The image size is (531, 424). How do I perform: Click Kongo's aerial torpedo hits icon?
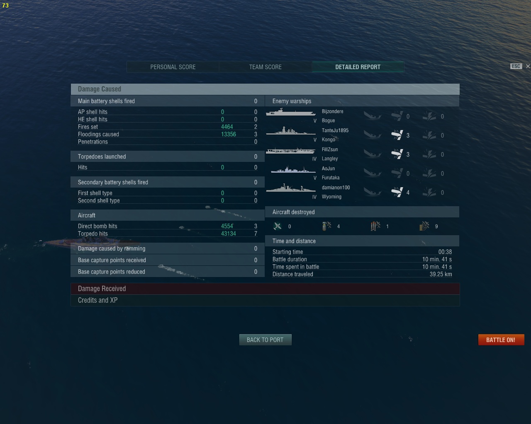coord(397,135)
